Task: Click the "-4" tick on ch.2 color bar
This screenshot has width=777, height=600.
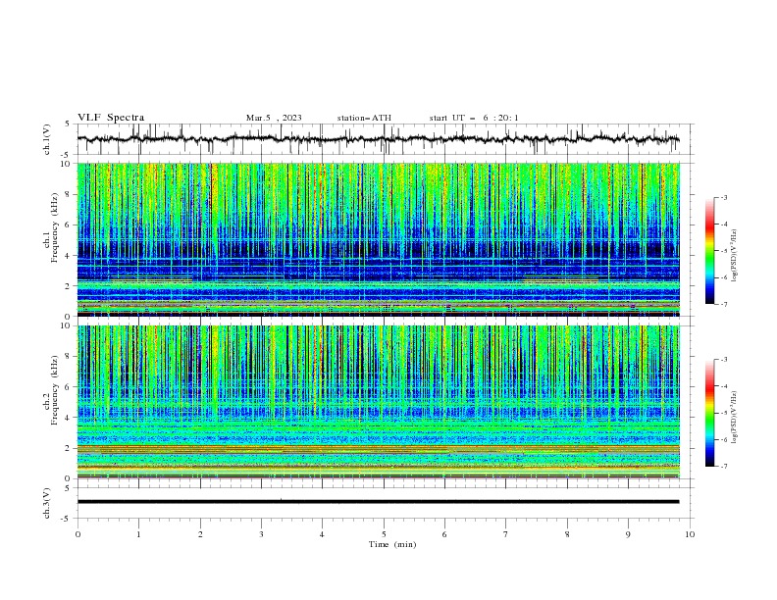Action: coord(723,386)
